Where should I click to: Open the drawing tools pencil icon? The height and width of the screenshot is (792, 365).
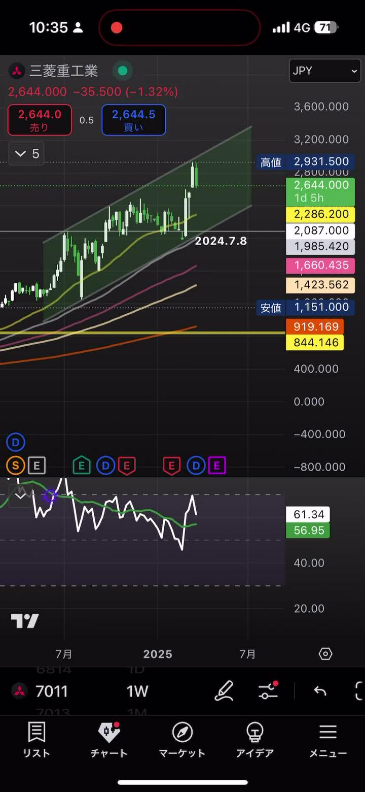[224, 691]
